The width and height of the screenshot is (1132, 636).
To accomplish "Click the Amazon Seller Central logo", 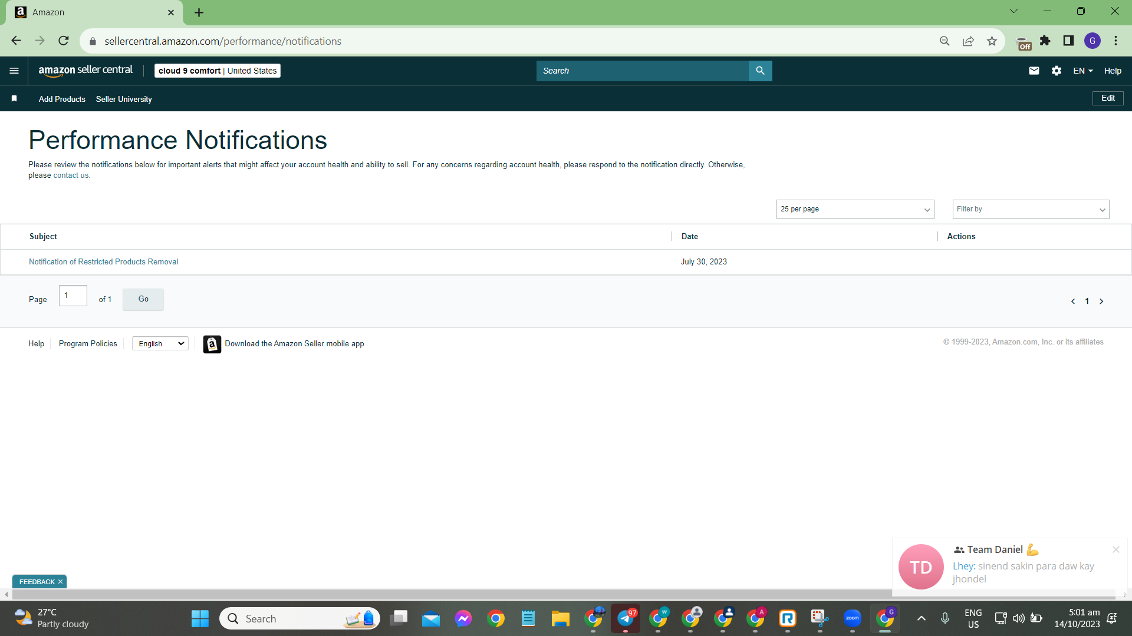I will pyautogui.click(x=85, y=71).
